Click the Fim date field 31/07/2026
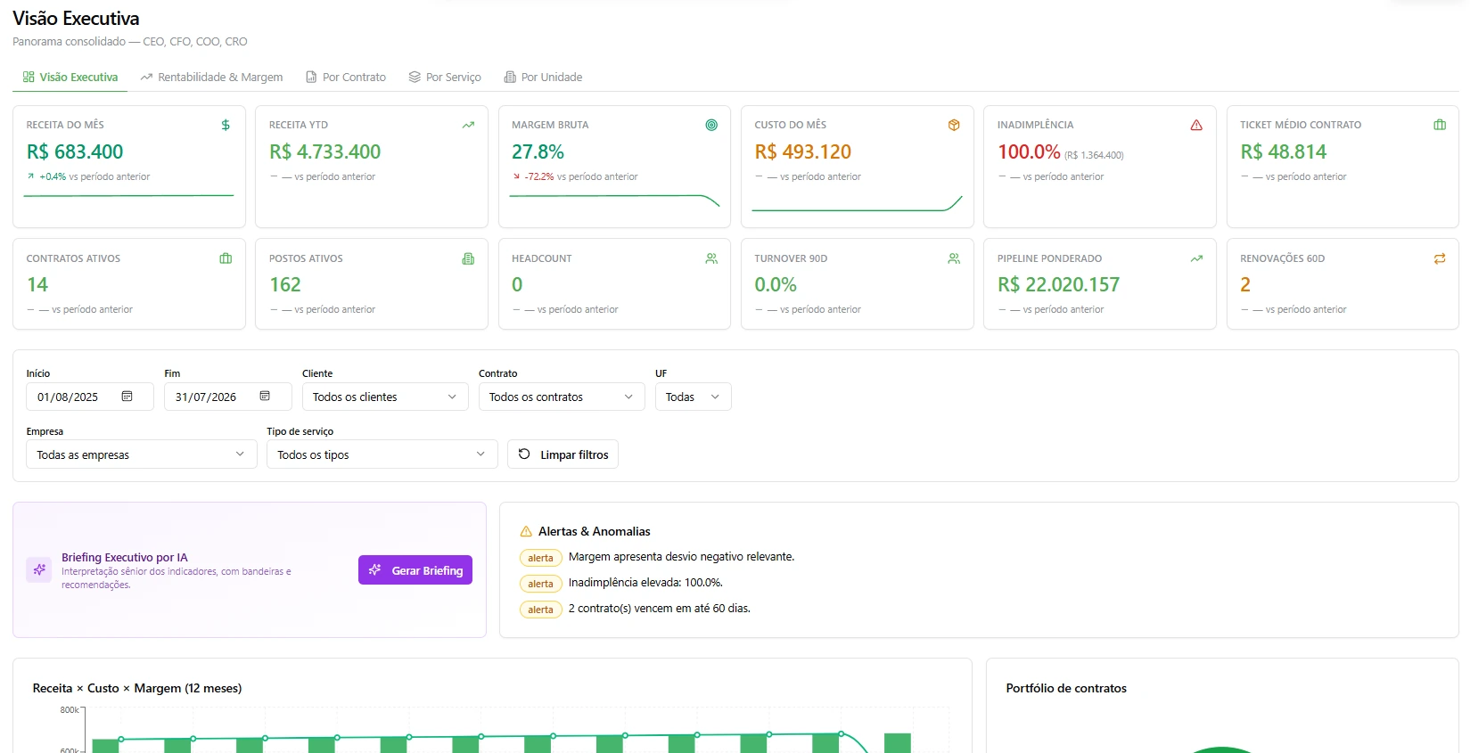Screen dimensions: 1470x753 pyautogui.click(x=228, y=397)
